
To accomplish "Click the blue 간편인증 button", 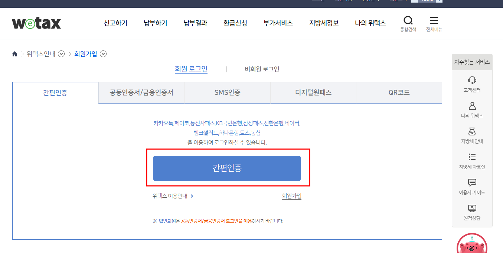I will (x=227, y=168).
